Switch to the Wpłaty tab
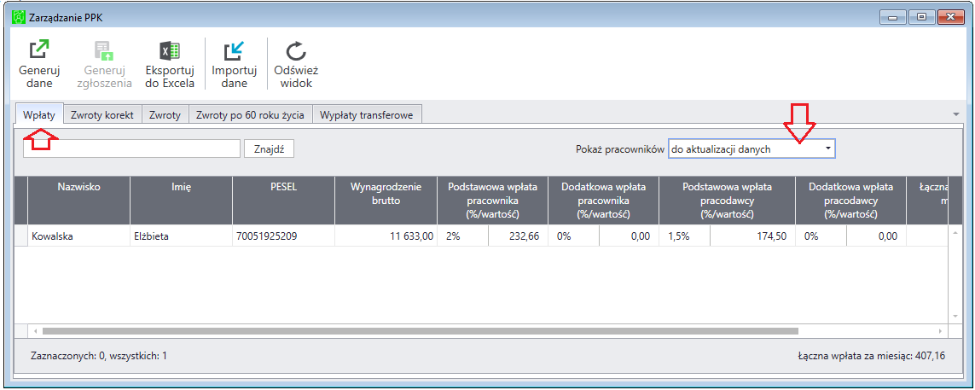 click(x=39, y=115)
